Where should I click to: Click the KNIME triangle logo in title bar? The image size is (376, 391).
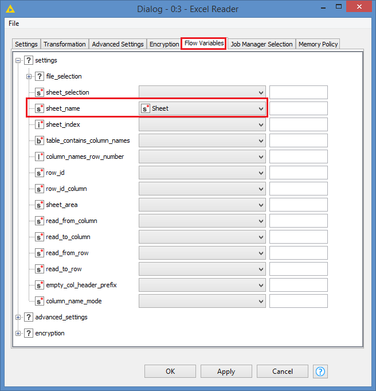pyautogui.click(x=10, y=9)
